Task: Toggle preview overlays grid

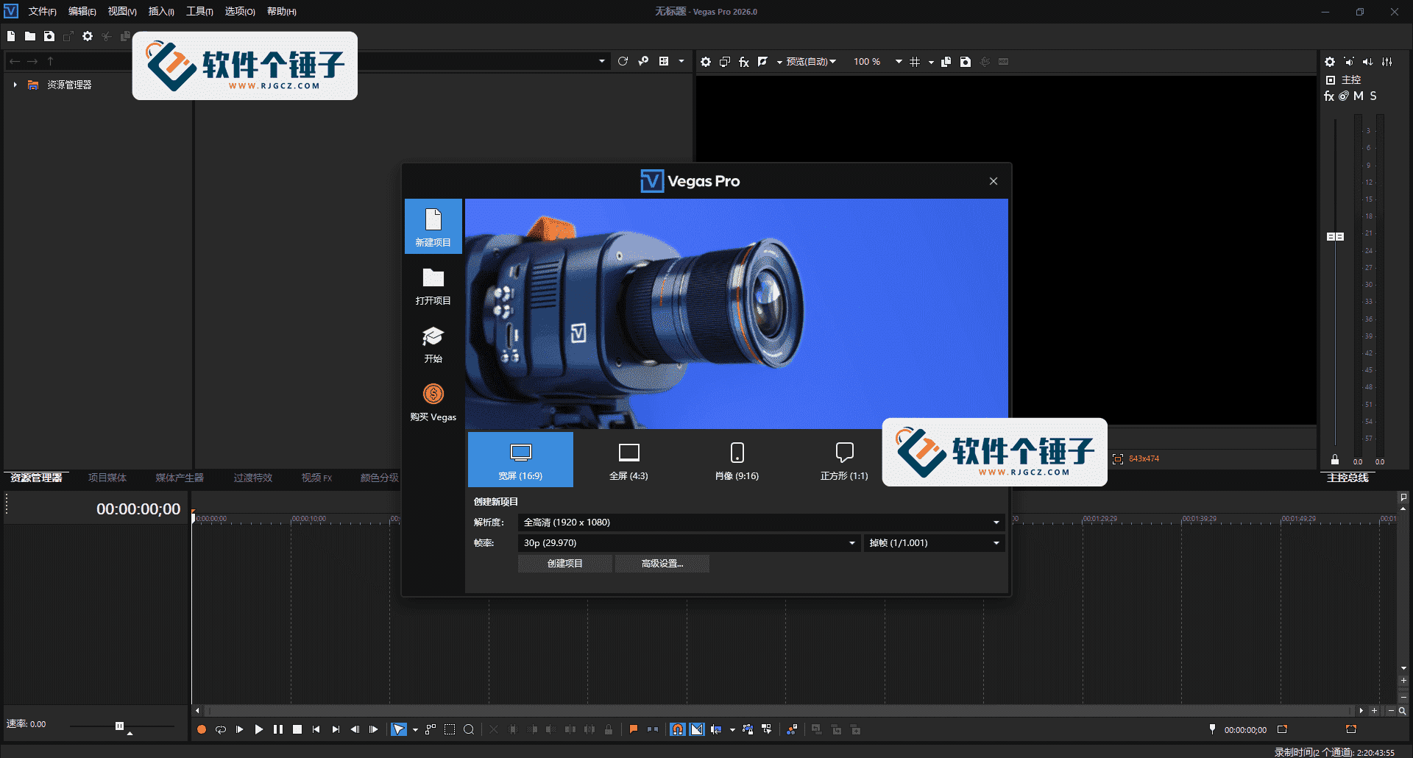Action: click(915, 62)
